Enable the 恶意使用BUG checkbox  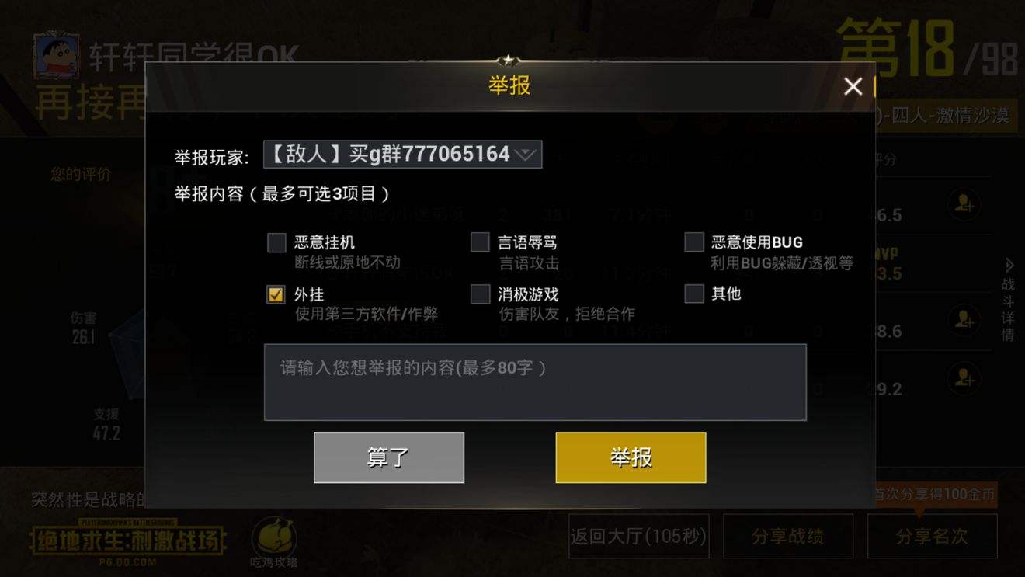point(694,242)
